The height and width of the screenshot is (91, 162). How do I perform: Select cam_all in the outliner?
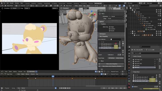coord(139,14)
